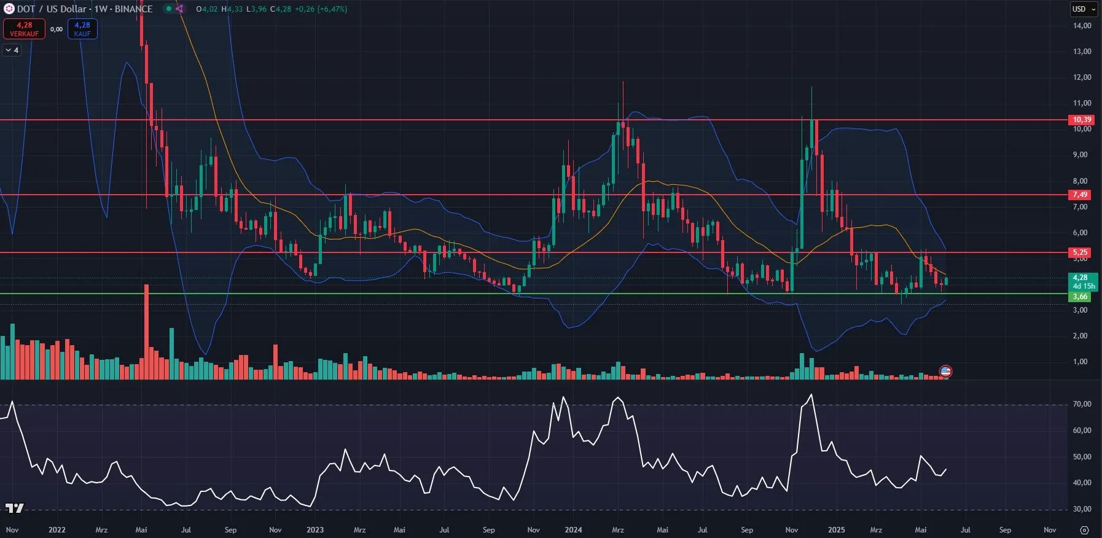Click the close value C4,28 in the header
1102x538 pixels.
point(281,9)
